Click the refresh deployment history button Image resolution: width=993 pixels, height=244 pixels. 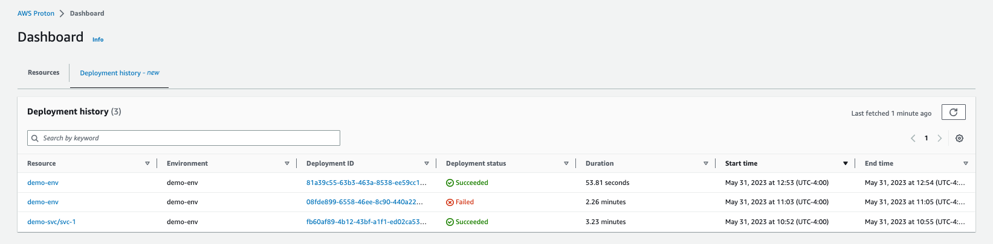953,113
